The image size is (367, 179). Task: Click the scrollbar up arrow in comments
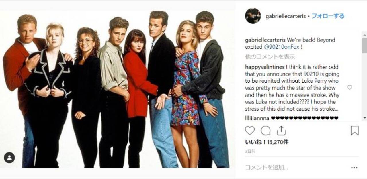tap(364, 34)
